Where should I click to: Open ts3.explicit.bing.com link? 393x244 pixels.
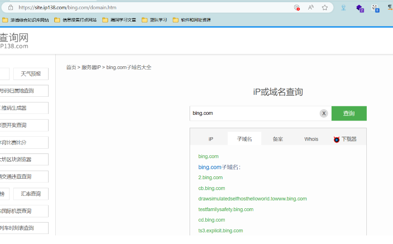coord(221,231)
